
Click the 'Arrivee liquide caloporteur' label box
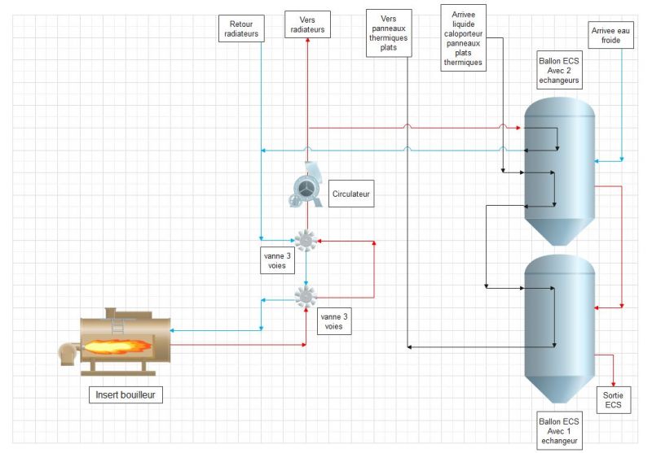click(463, 38)
